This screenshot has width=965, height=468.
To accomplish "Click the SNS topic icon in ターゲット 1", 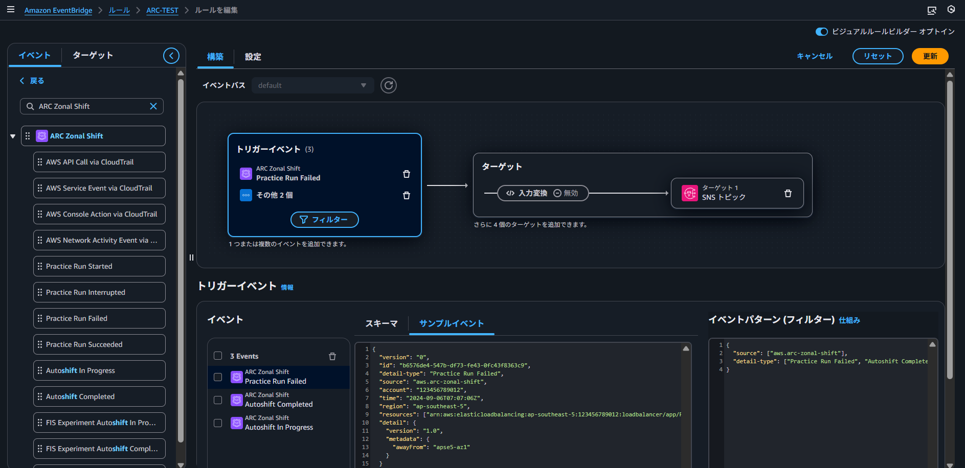I will (690, 193).
